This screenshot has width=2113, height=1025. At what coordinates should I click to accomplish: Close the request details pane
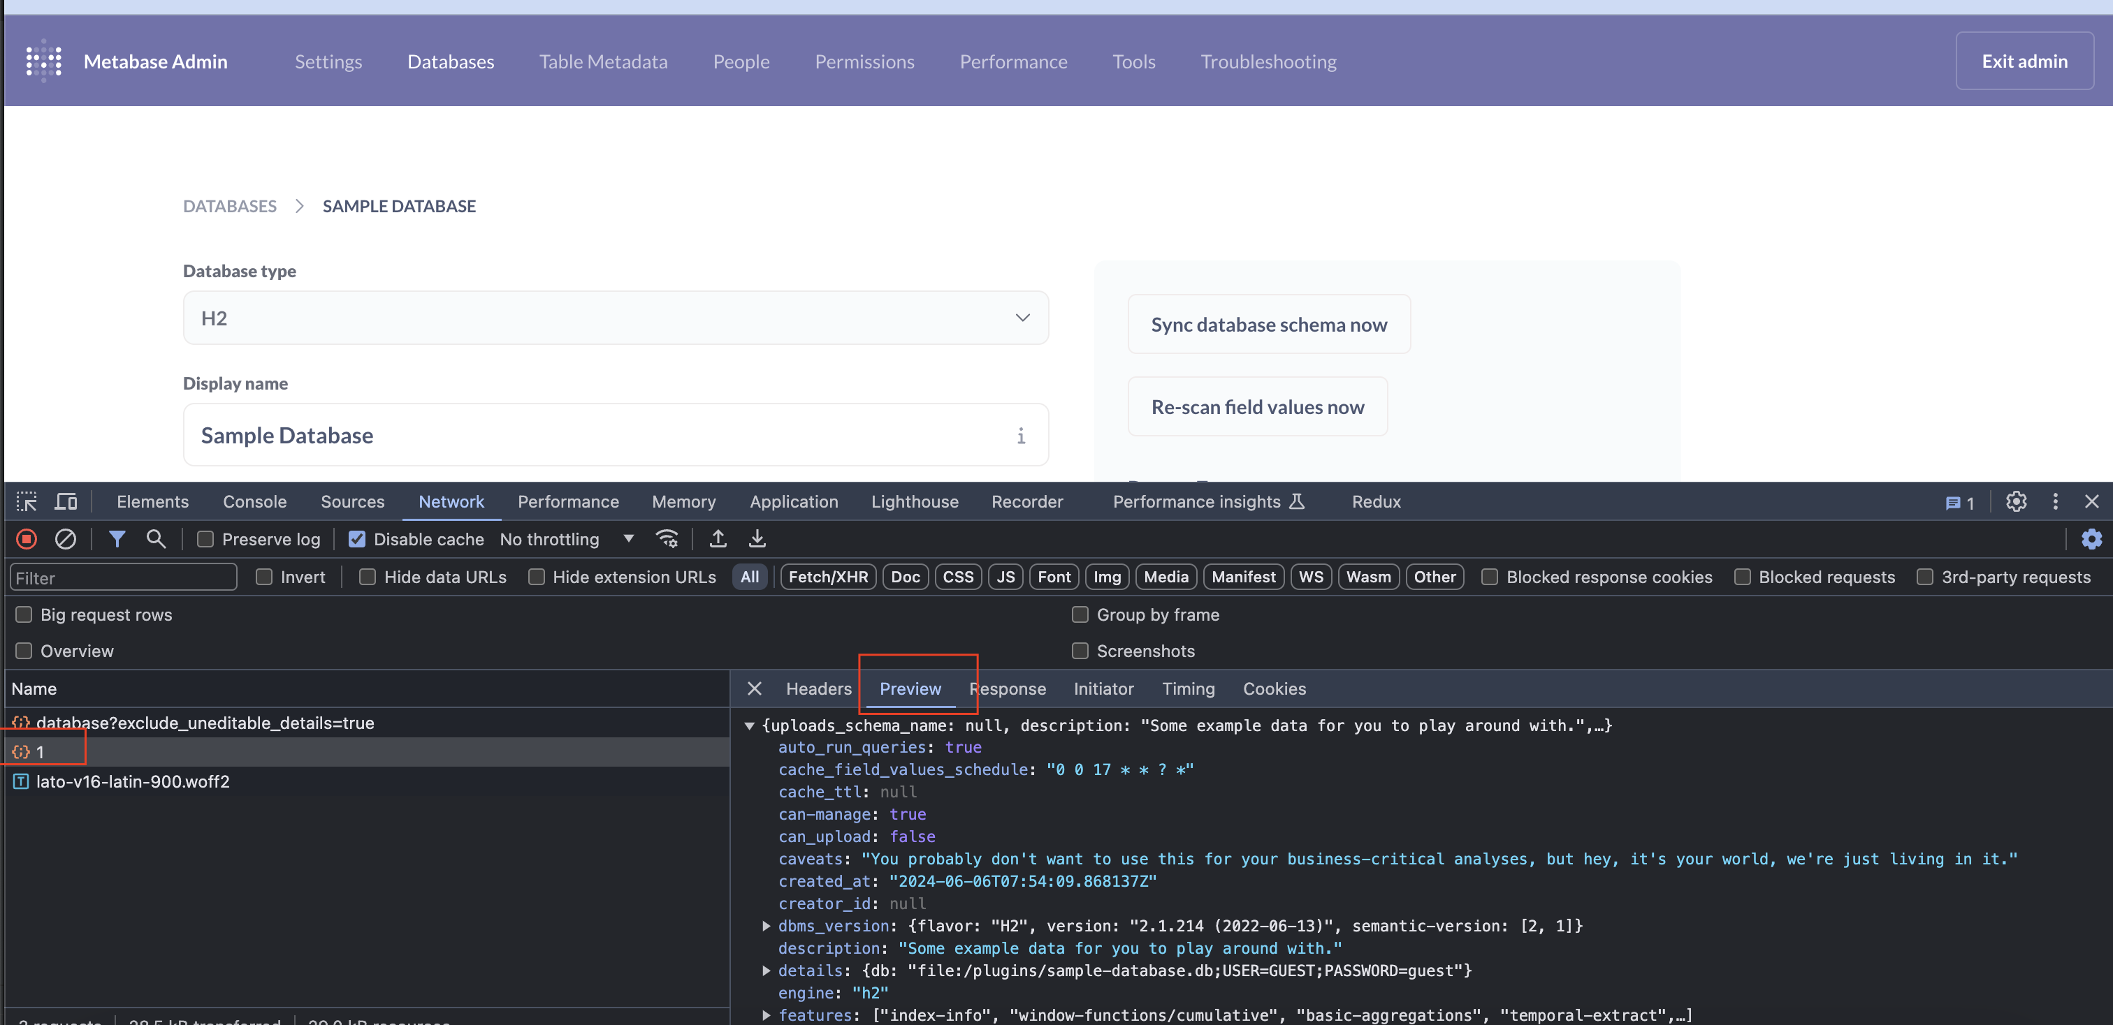click(x=755, y=689)
